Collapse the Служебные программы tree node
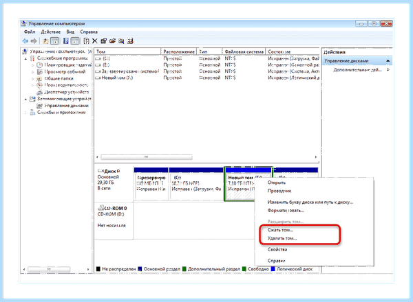This screenshot has height=302, width=413. (26, 58)
